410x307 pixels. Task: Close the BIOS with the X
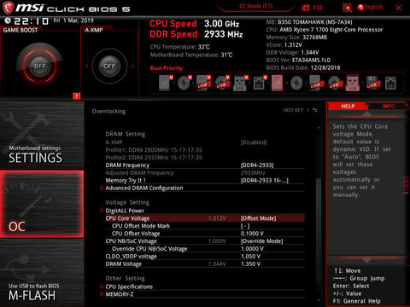[399, 8]
